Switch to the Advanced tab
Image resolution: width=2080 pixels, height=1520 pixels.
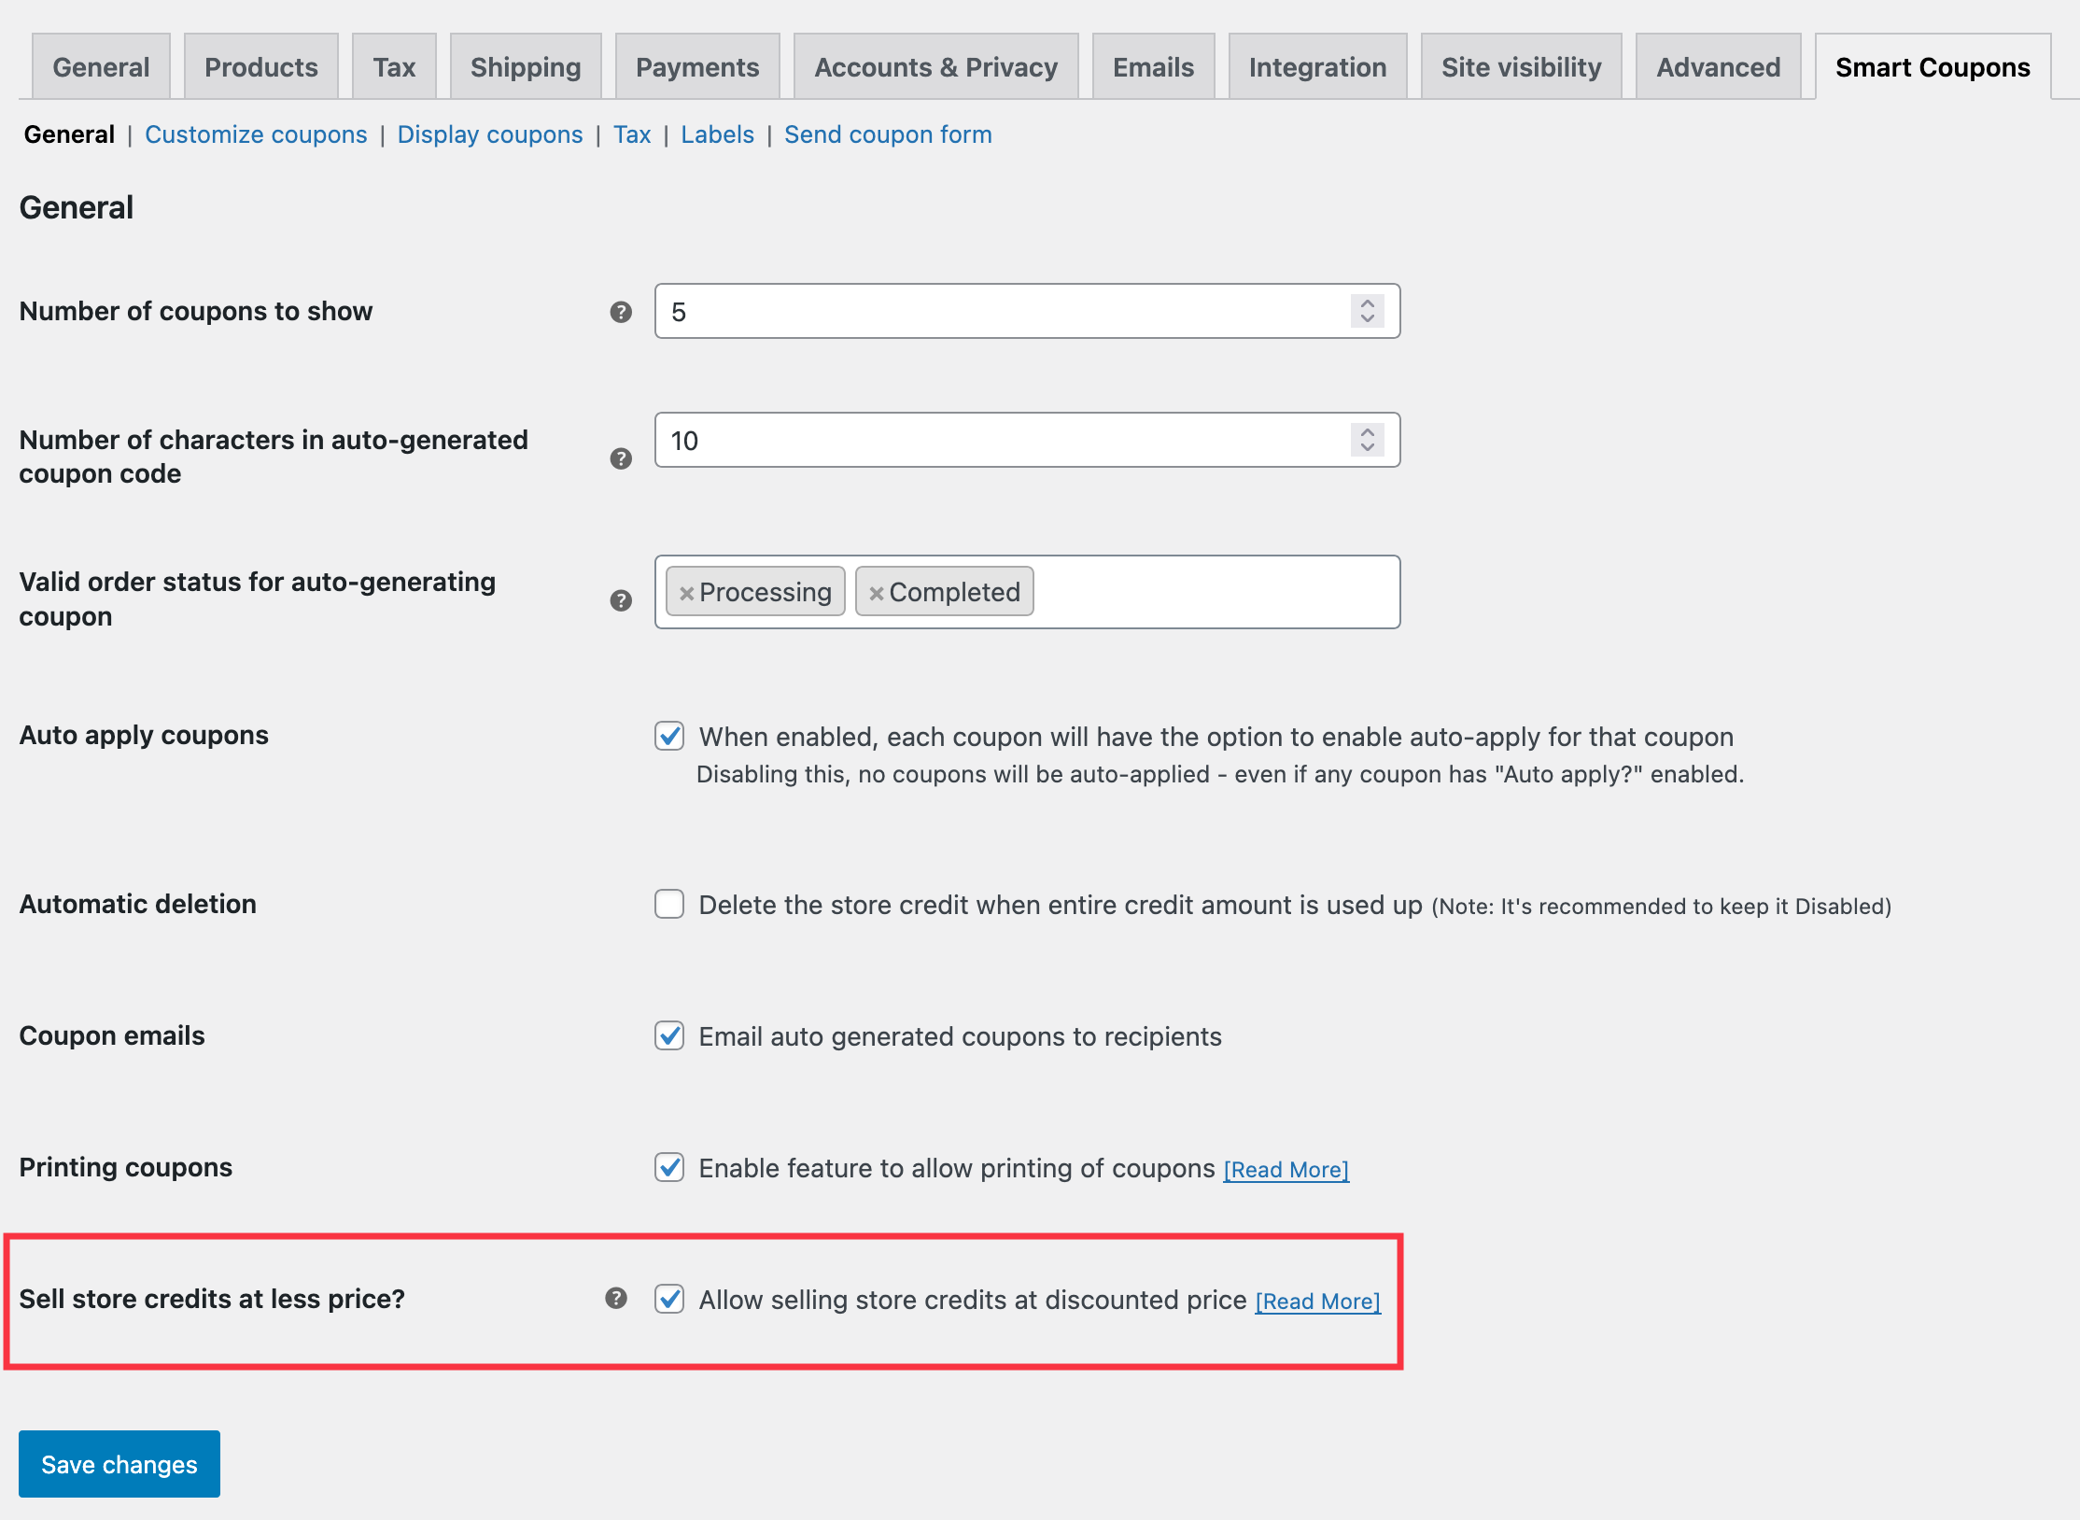tap(1719, 66)
